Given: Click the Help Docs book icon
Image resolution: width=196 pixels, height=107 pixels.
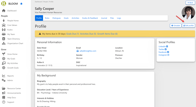Looking at the screenshot, I should (x=4, y=98).
